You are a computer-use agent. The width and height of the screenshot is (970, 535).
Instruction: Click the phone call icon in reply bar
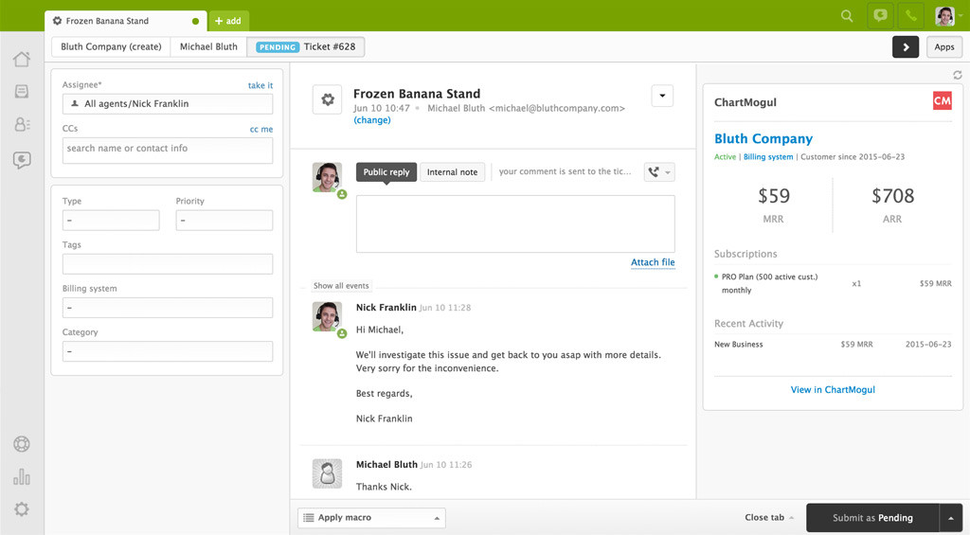659,172
